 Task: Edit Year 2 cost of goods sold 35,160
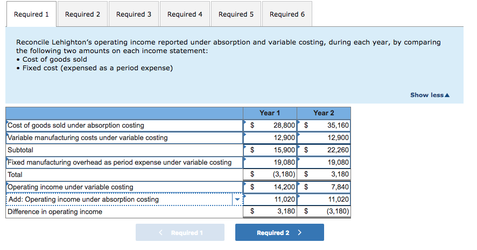coord(324,126)
